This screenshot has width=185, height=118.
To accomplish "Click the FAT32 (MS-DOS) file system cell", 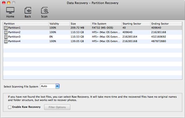I will pos(103,28).
